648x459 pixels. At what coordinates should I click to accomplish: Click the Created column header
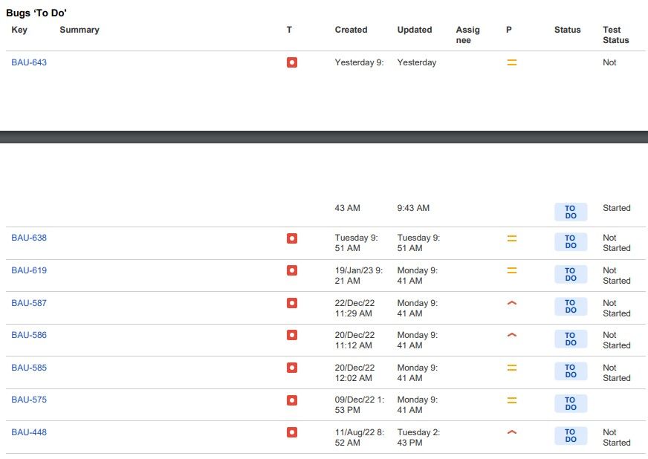351,30
